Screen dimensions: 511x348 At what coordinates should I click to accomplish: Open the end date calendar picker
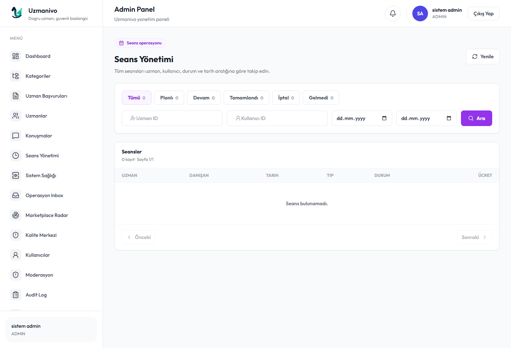(449, 118)
